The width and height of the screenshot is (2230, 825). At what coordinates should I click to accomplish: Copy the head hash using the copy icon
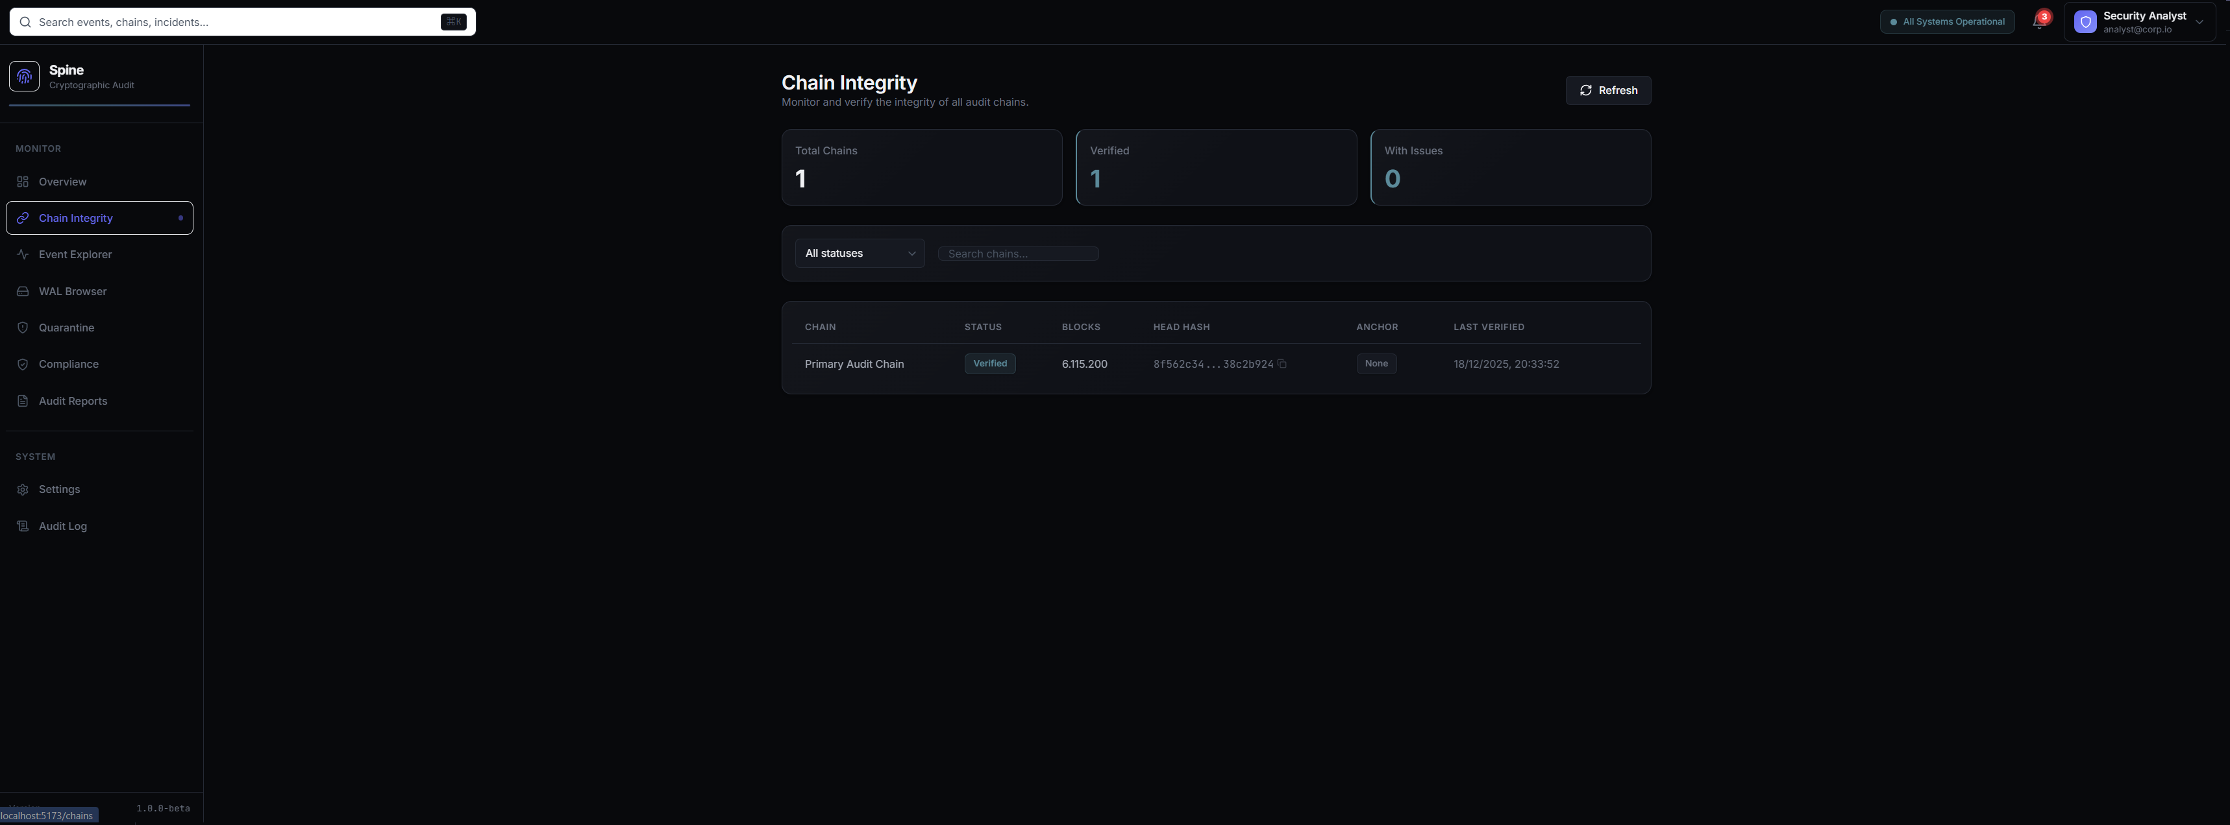(1282, 364)
